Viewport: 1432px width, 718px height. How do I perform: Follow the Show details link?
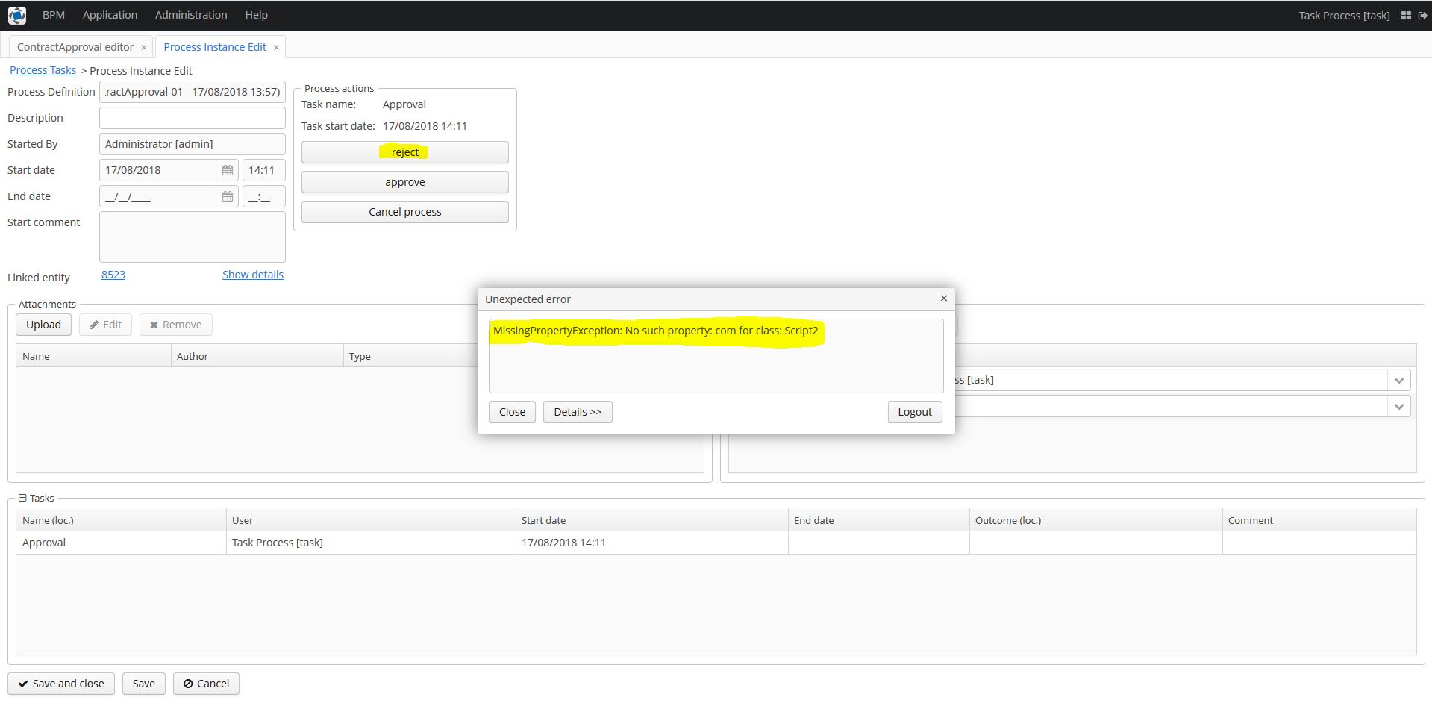click(252, 275)
